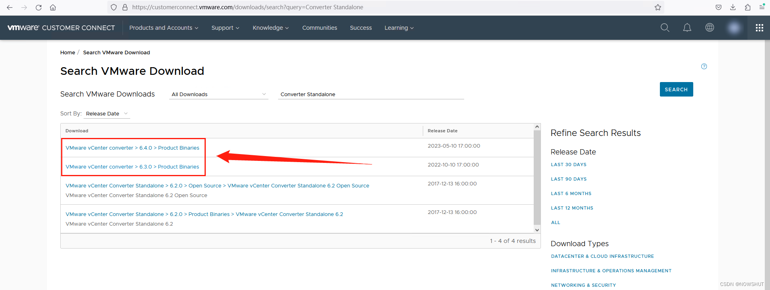Click the Download column header
The width and height of the screenshot is (770, 290).
tap(77, 131)
